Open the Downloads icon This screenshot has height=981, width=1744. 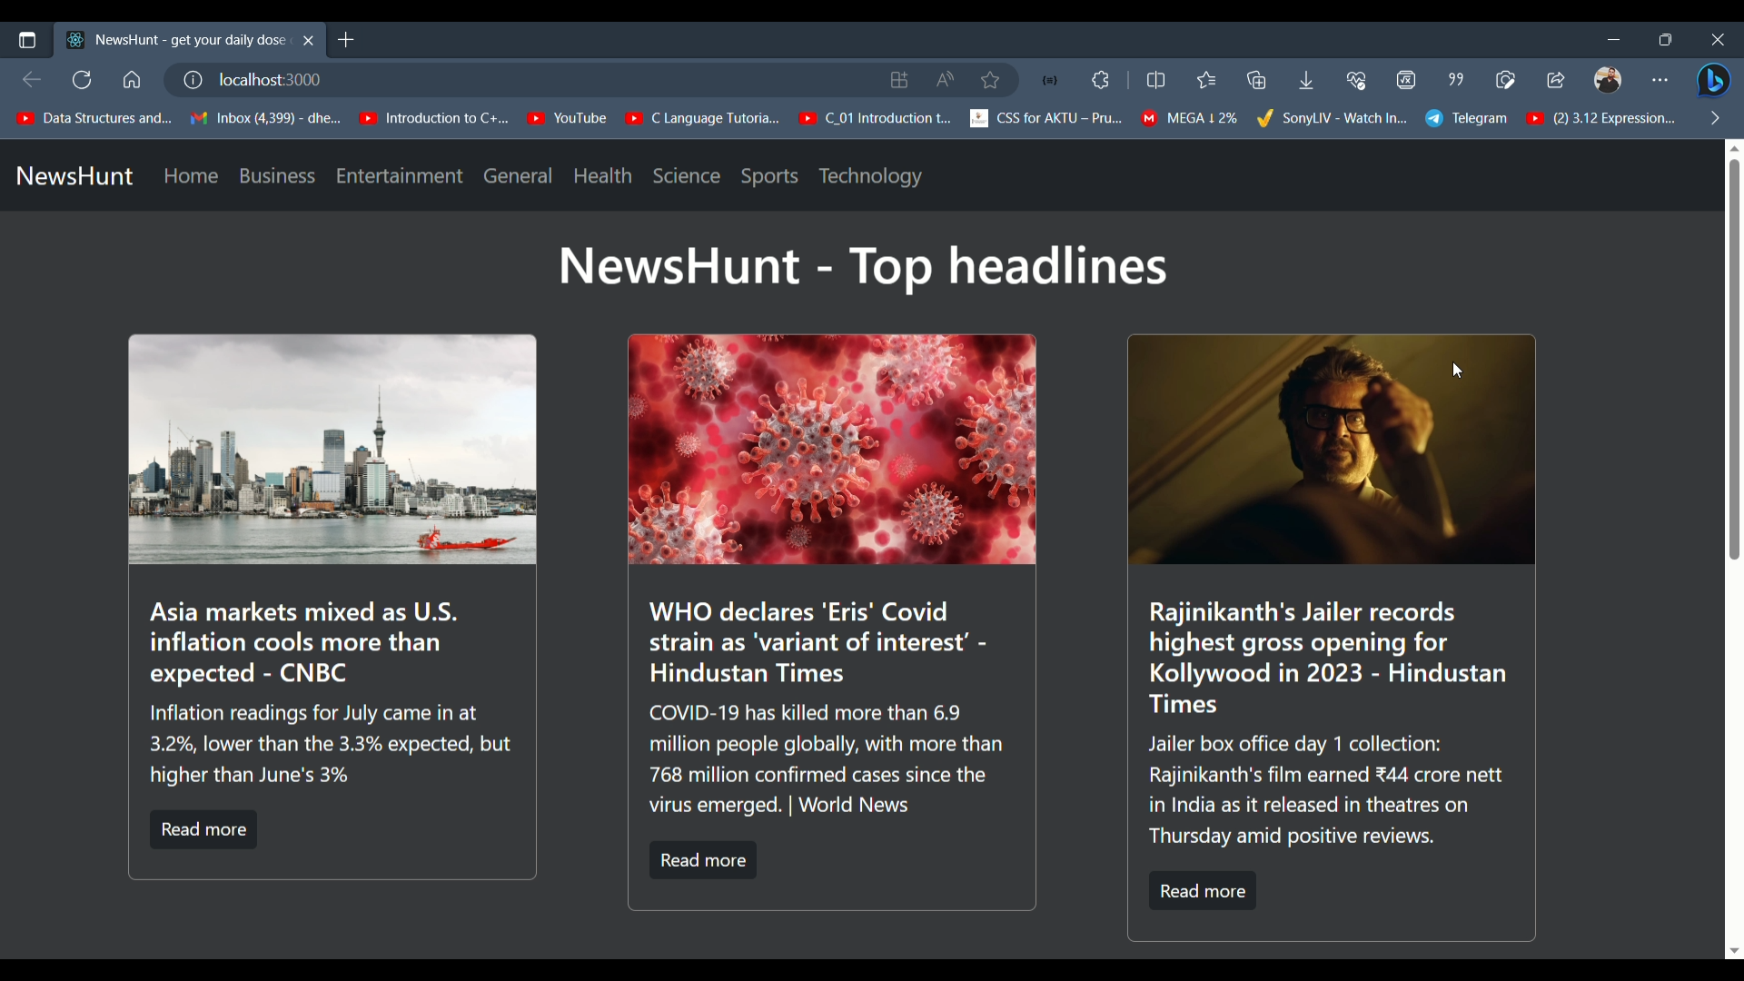[x=1306, y=80]
